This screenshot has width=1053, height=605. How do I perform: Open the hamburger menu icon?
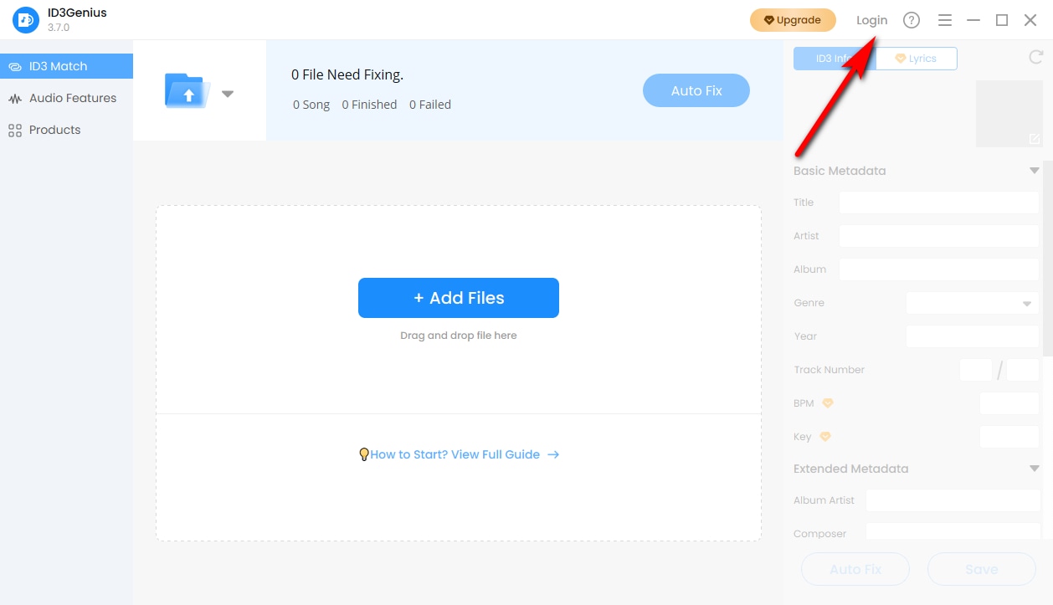(x=945, y=20)
